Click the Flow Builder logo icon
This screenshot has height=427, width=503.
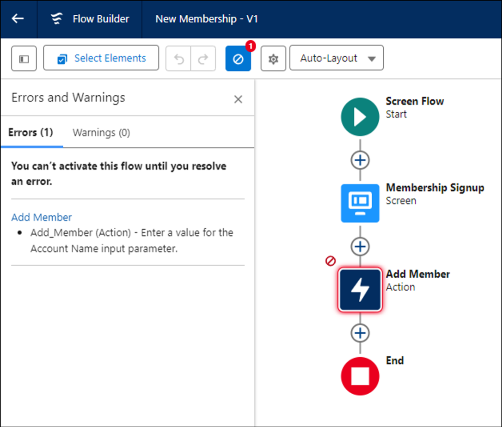point(57,18)
